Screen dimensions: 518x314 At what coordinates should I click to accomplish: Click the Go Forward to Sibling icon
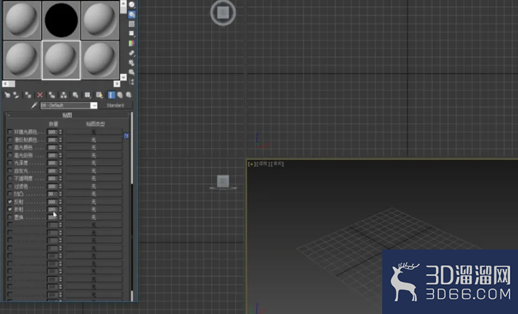[128, 95]
